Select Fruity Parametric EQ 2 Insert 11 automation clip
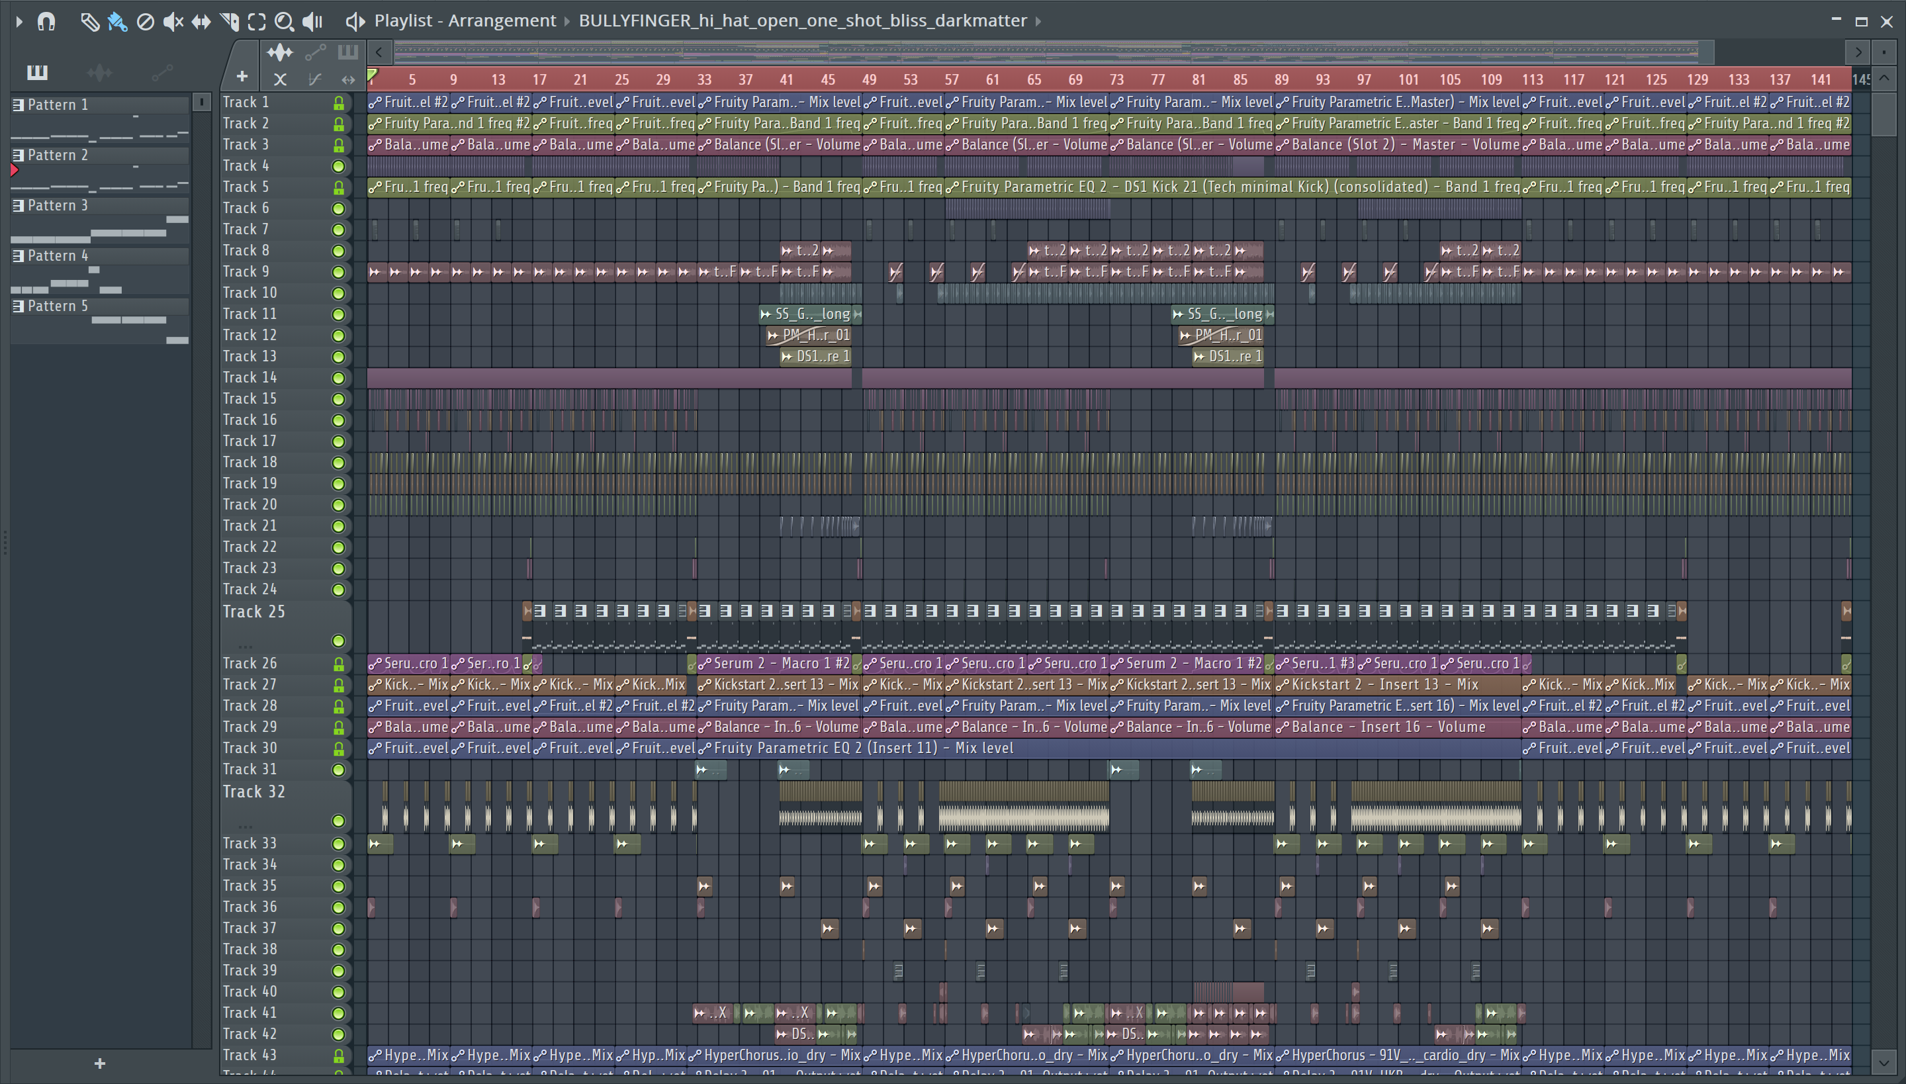1906x1084 pixels. pyautogui.click(x=1109, y=748)
